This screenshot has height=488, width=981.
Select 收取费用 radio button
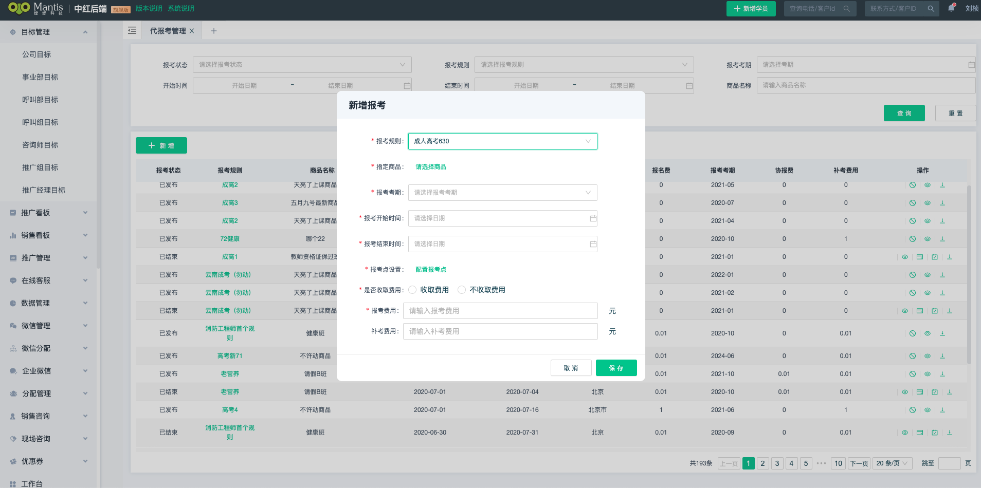[x=412, y=290]
